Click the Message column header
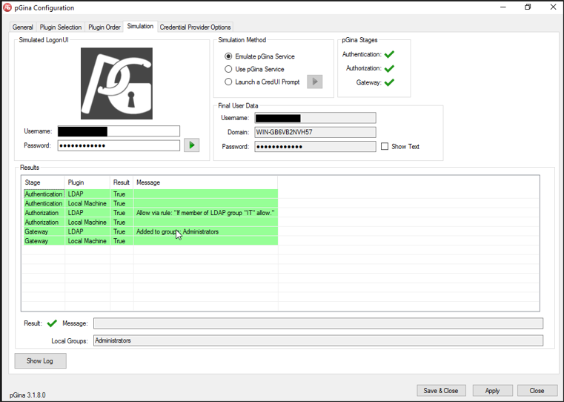The width and height of the screenshot is (564, 402). (x=205, y=182)
